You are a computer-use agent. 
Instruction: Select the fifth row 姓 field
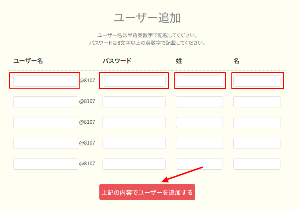click(x=199, y=164)
